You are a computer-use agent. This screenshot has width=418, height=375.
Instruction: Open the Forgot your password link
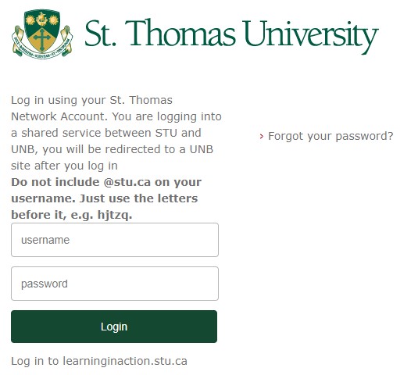tap(330, 136)
